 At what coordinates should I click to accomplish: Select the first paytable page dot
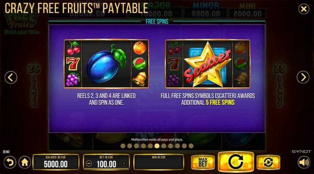123,146
